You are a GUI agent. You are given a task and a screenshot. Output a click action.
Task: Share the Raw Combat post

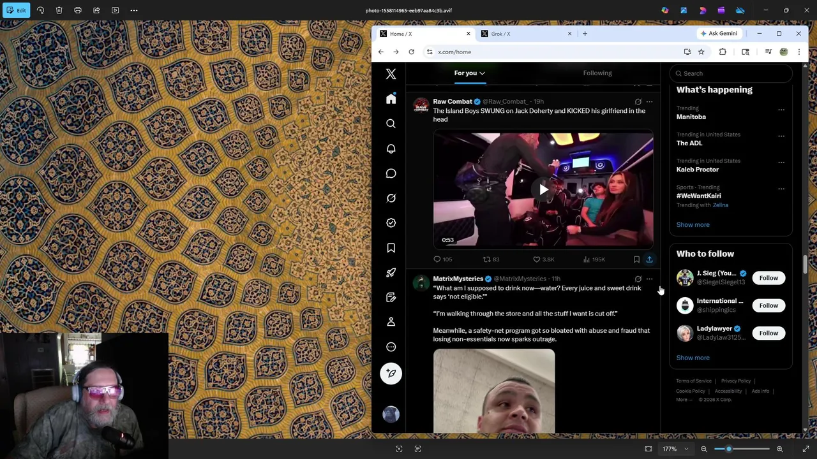(x=649, y=259)
